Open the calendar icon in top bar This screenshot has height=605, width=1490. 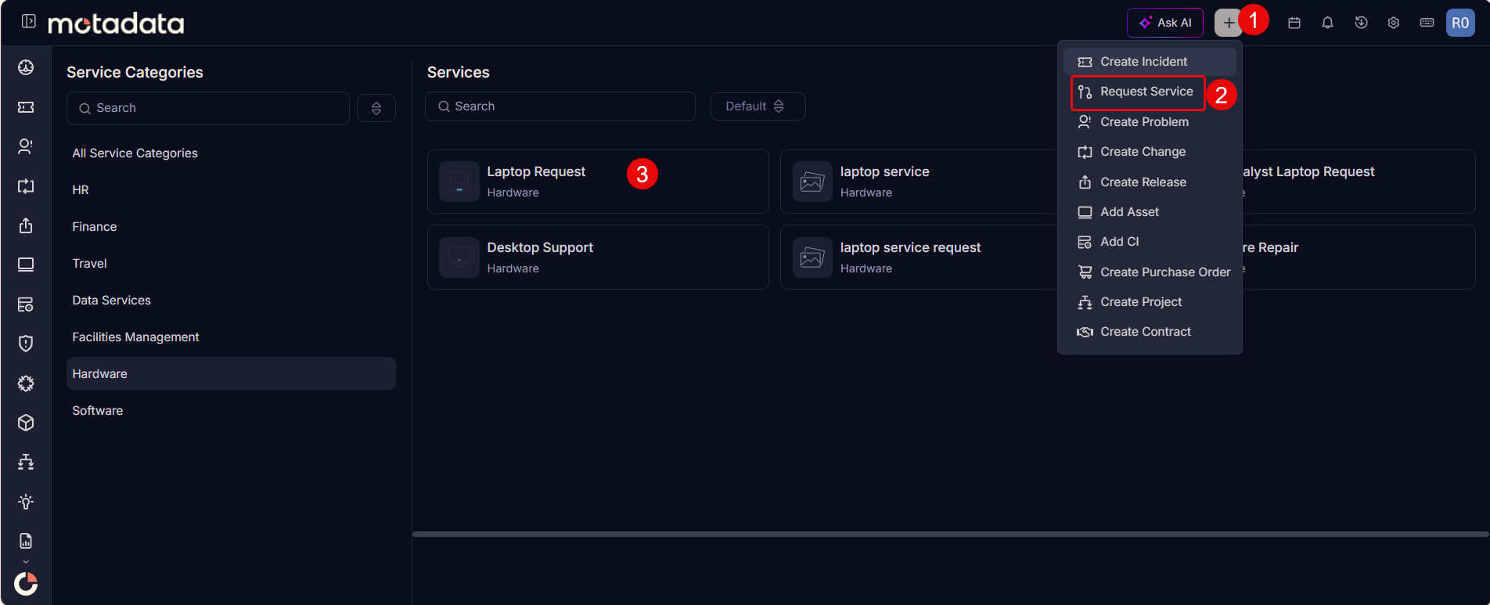[x=1294, y=23]
